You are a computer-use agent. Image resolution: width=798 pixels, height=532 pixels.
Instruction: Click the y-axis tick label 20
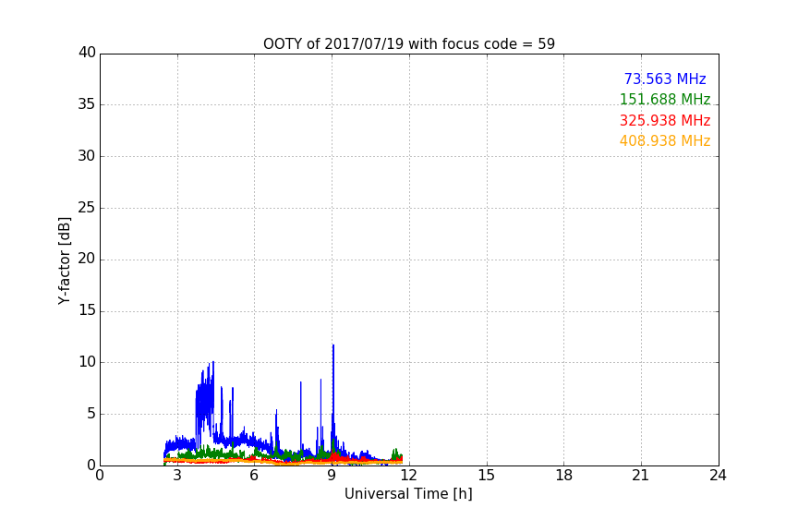(87, 260)
